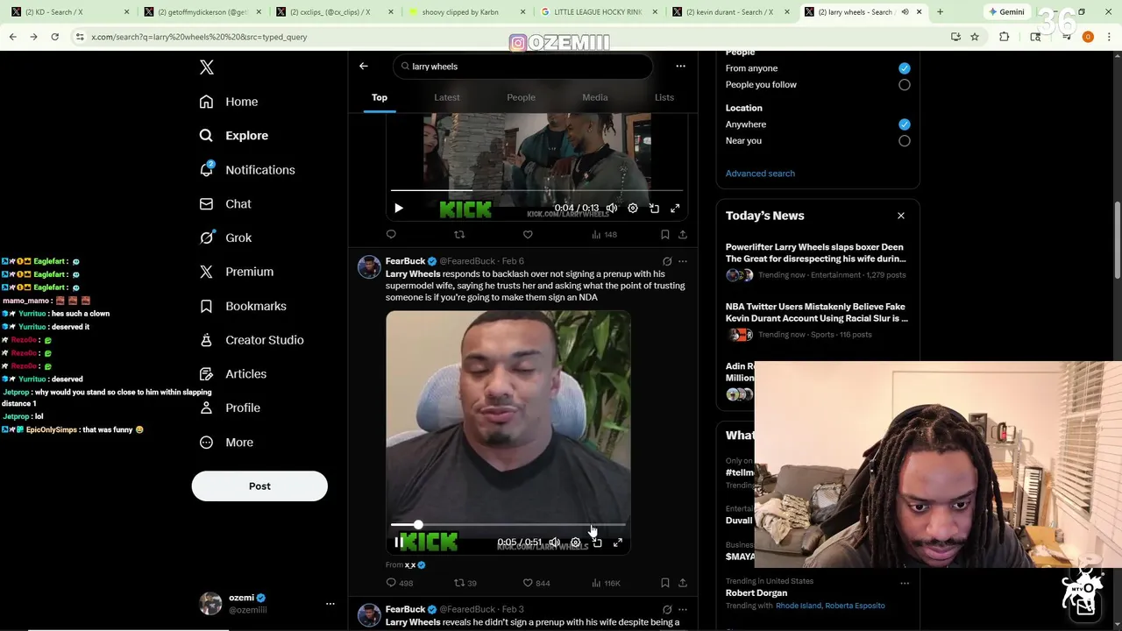Image resolution: width=1122 pixels, height=631 pixels.
Task: Open upper video settings gear
Action: [633, 209]
